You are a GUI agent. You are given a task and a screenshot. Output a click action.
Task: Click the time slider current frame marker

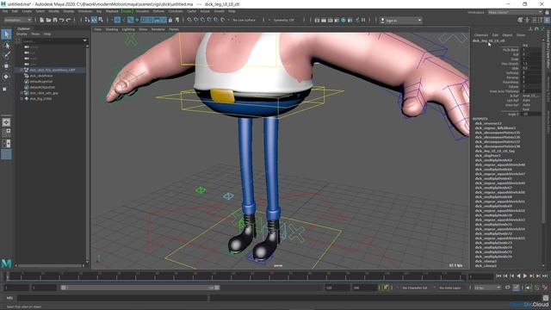7,276
